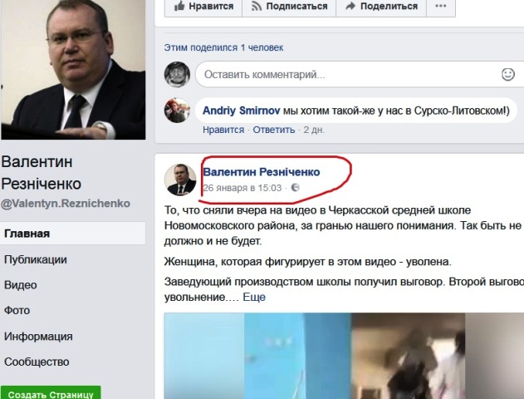Viewport: 524px width, 399px height.
Task: Click Andriy Smirnov's commenter avatar
Action: click(x=177, y=111)
